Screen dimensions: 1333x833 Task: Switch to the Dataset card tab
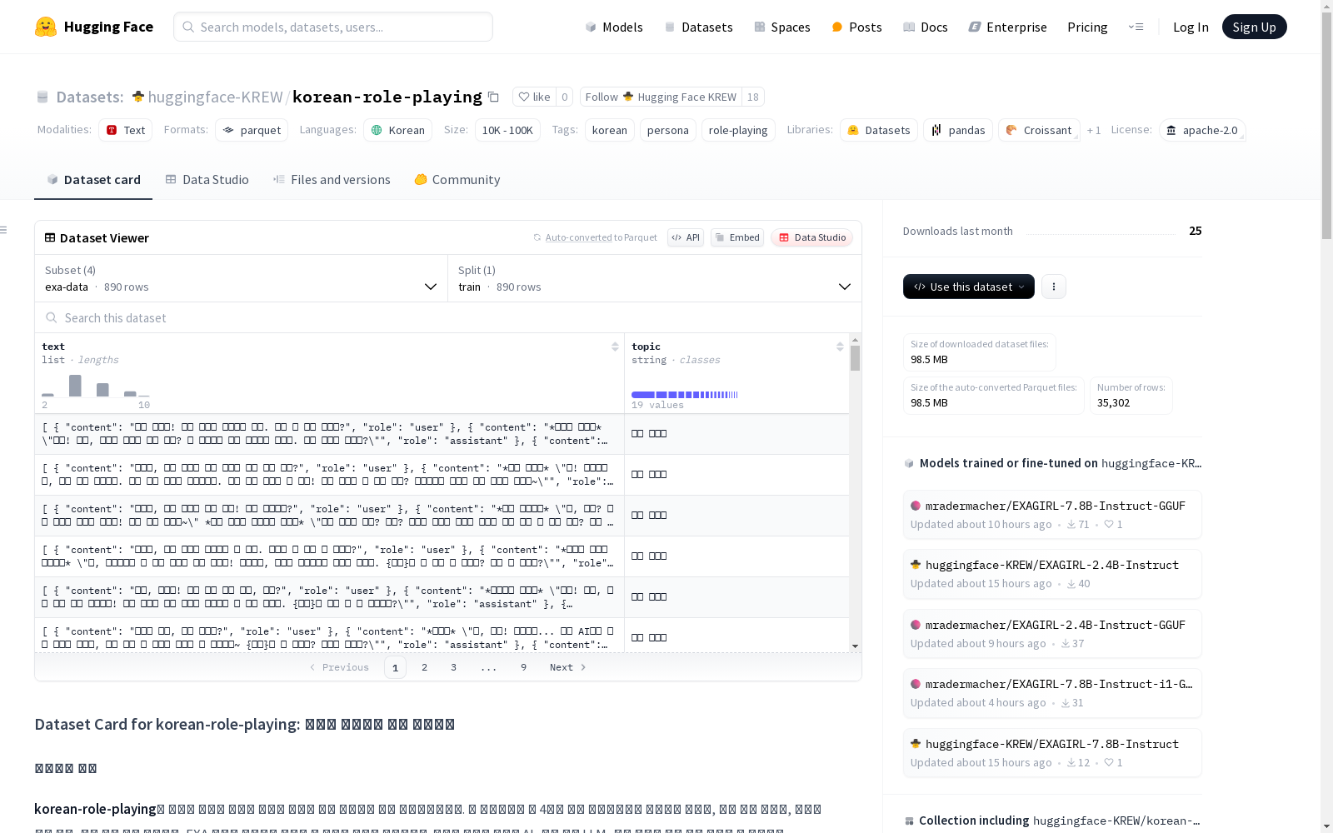click(x=93, y=180)
